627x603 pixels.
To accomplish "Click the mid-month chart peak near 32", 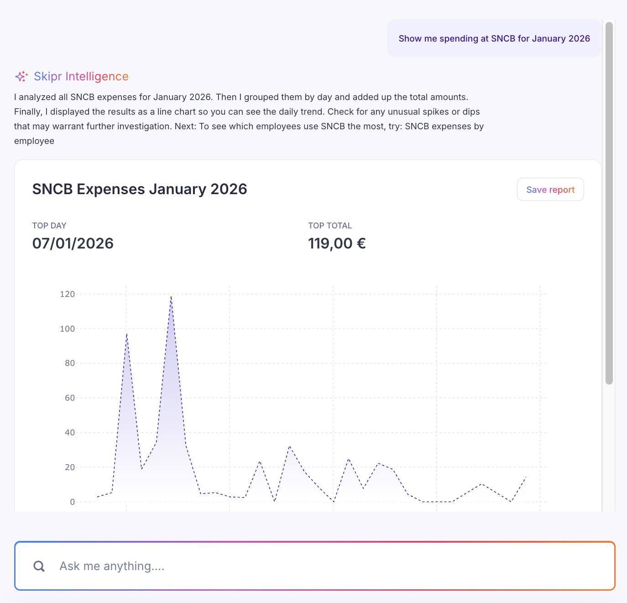I will (289, 446).
